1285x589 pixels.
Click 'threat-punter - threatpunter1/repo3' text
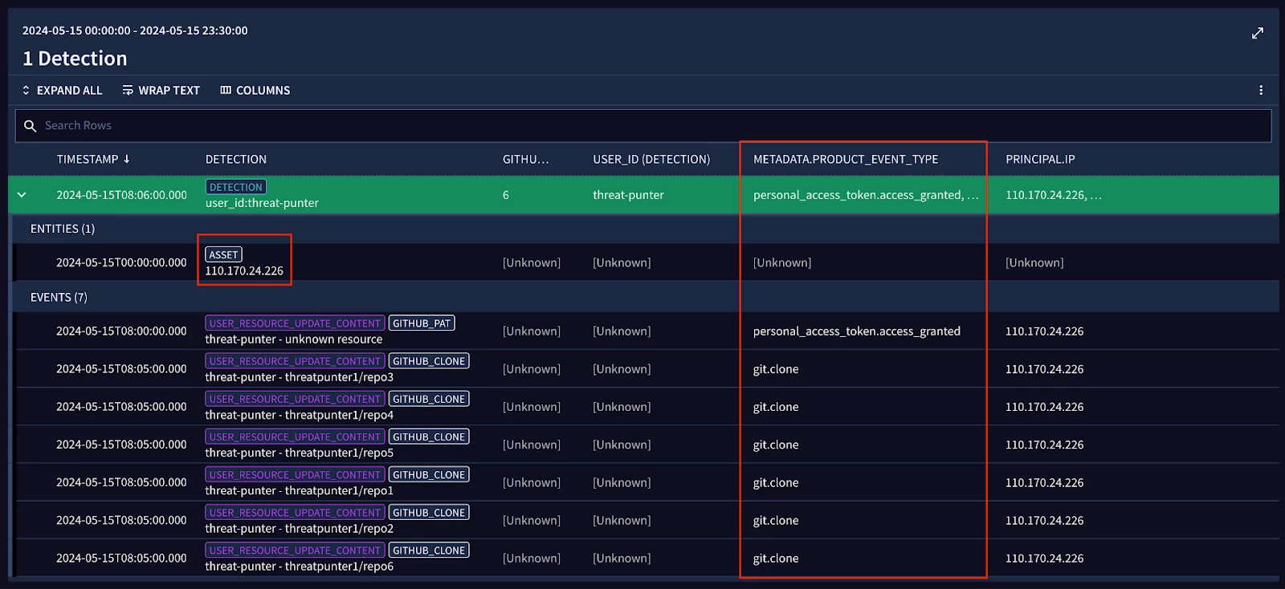[300, 377]
